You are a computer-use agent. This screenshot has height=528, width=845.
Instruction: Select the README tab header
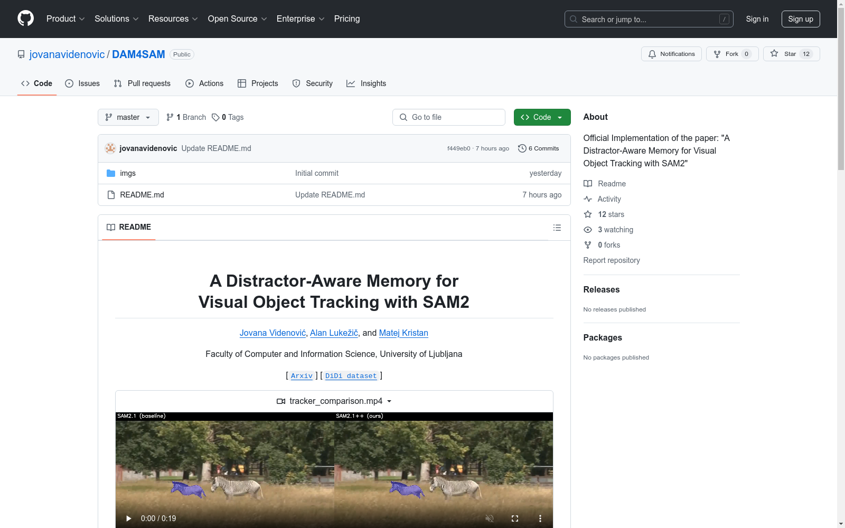click(129, 227)
